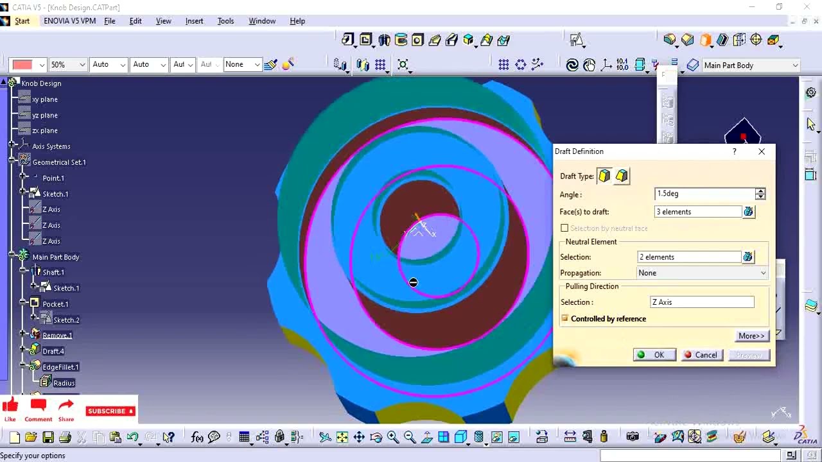Image resolution: width=822 pixels, height=462 pixels.
Task: Open the color fill dropdown arrow
Action: (42, 65)
